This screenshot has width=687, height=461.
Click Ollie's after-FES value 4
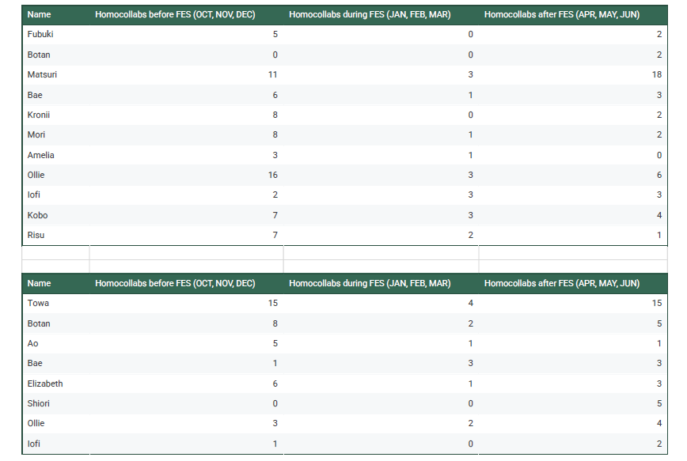pos(659,423)
